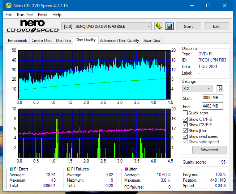Image resolution: width=236 pixels, height=194 pixels.
Task: Click the save floppy disk icon
Action: [169, 26]
